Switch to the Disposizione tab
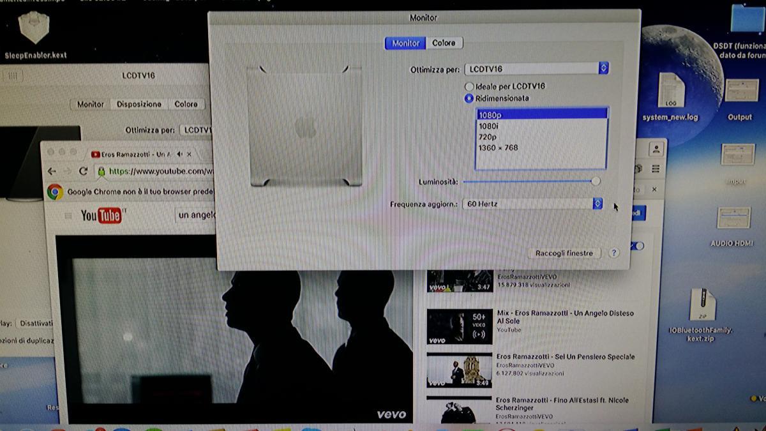 (x=139, y=104)
